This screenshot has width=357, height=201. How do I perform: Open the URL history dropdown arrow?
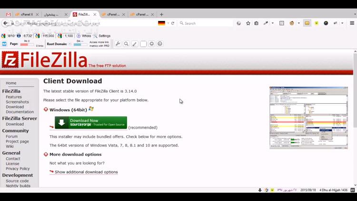pos(168,23)
